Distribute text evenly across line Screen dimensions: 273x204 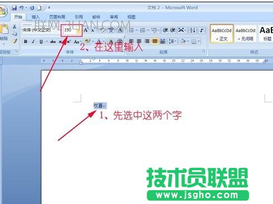[162, 41]
